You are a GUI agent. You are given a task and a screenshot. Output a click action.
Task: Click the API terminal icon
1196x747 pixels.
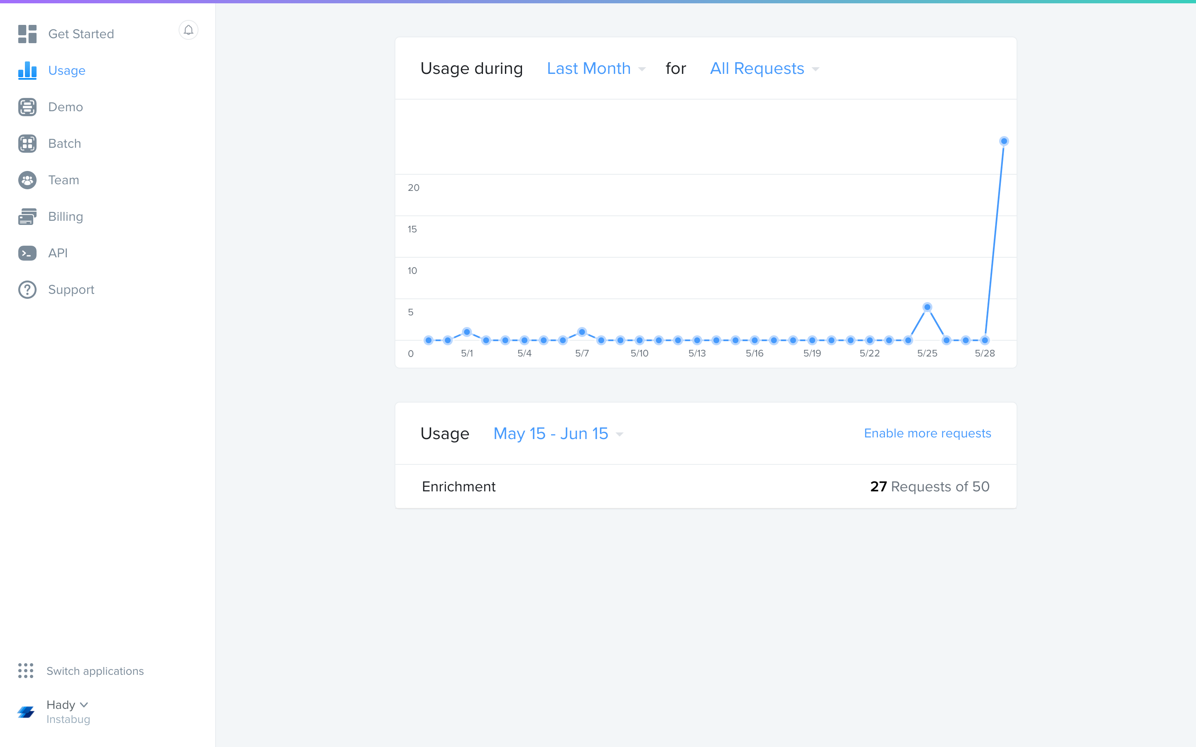coord(27,253)
